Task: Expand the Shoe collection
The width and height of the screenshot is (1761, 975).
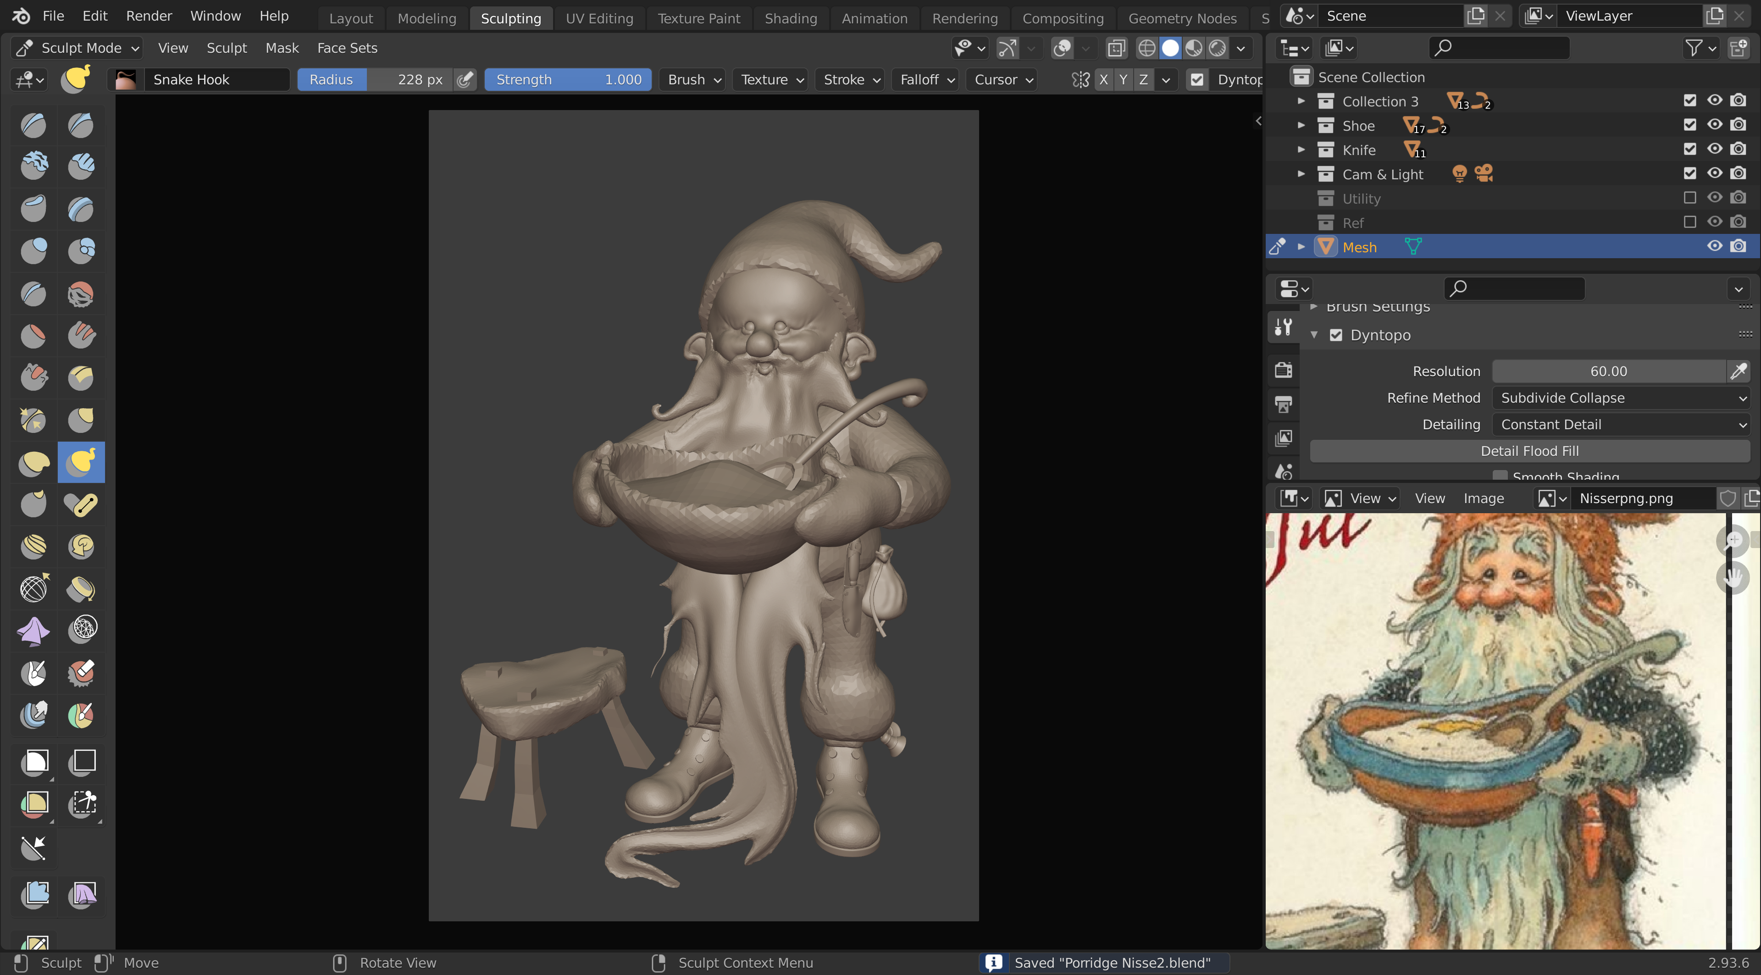Action: (1301, 125)
